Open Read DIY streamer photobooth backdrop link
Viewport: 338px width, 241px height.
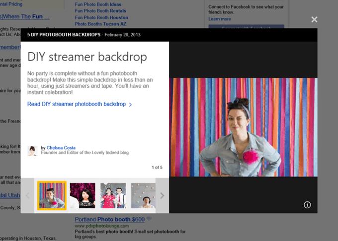[77, 104]
